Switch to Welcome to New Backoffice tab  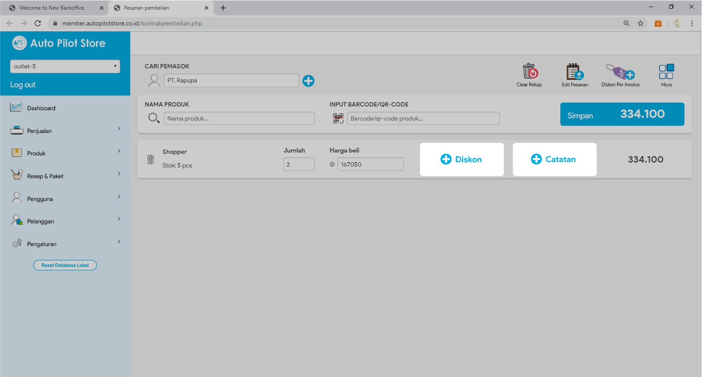[52, 8]
